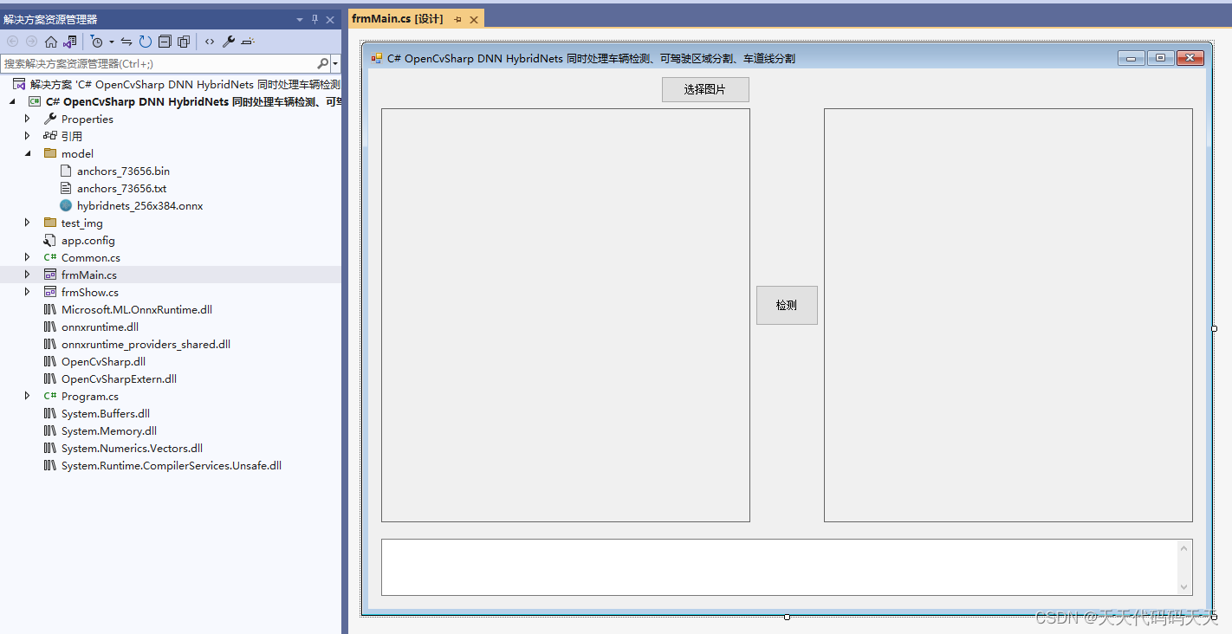Refresh the Solution Explorer
The width and height of the screenshot is (1232, 634).
pyautogui.click(x=145, y=41)
